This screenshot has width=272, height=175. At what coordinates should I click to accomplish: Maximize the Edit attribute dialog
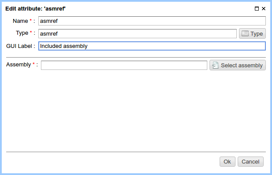pyautogui.click(x=257, y=8)
